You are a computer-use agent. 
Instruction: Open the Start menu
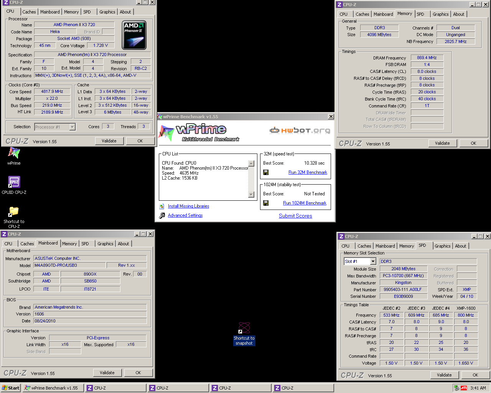point(10,388)
